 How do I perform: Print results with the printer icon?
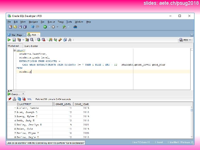(14, 99)
